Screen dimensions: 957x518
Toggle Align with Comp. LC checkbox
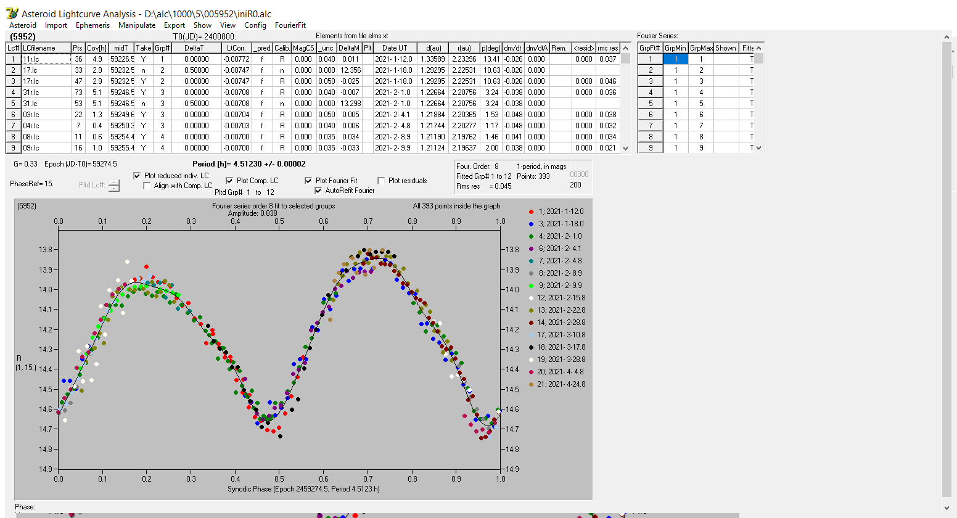pyautogui.click(x=147, y=186)
